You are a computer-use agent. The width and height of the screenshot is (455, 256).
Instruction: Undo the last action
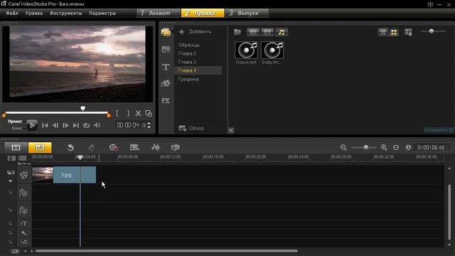70,147
